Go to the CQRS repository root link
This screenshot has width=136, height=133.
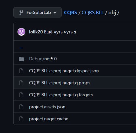click(70, 13)
